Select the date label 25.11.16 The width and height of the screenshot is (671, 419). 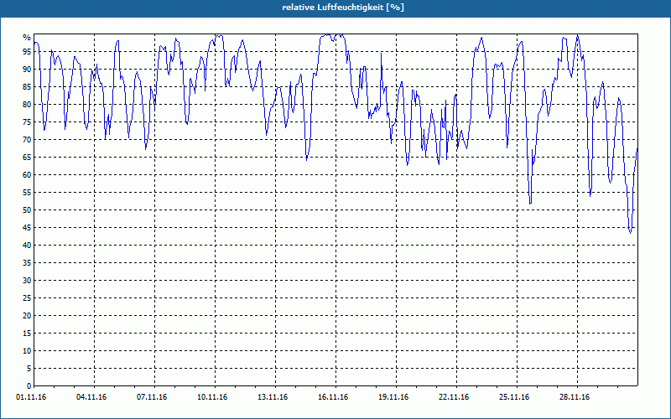[x=514, y=397]
